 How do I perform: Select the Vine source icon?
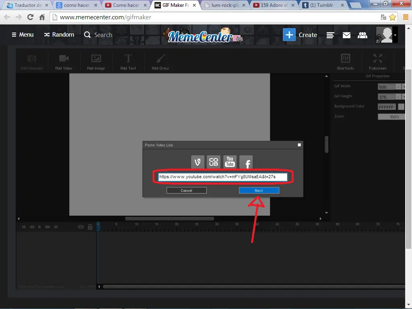point(198,162)
